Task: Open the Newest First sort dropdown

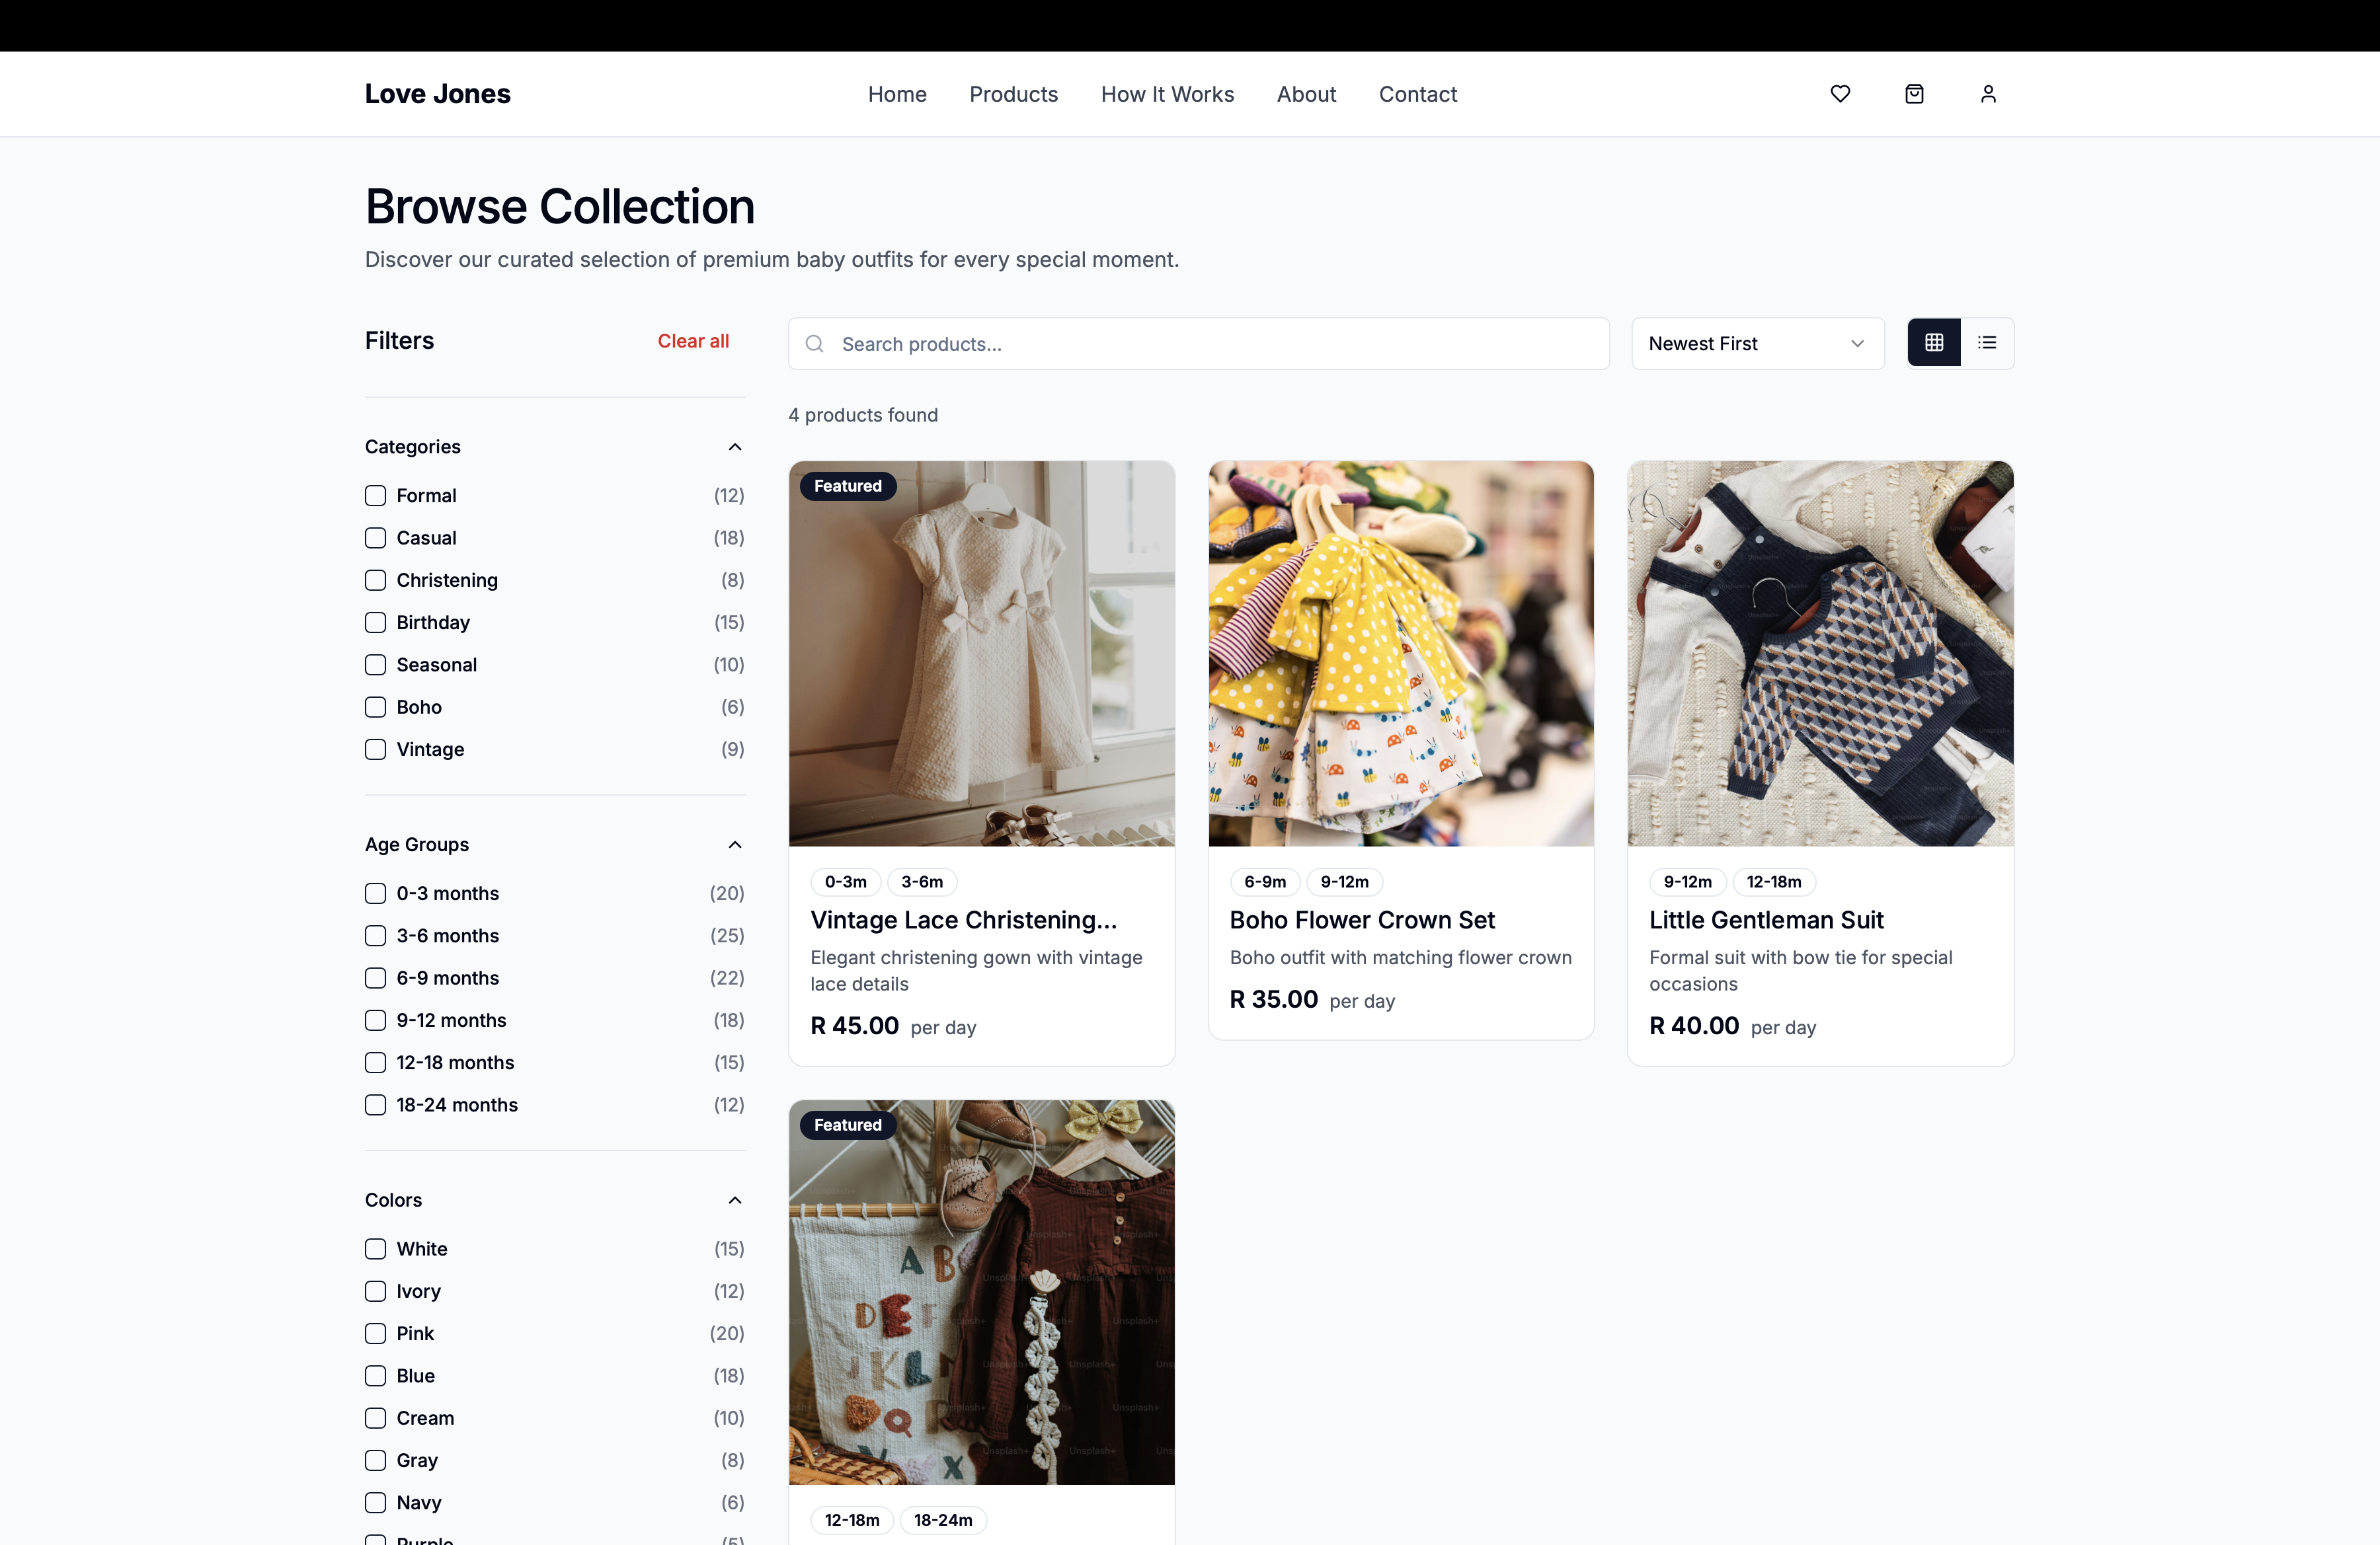Action: [x=1757, y=344]
